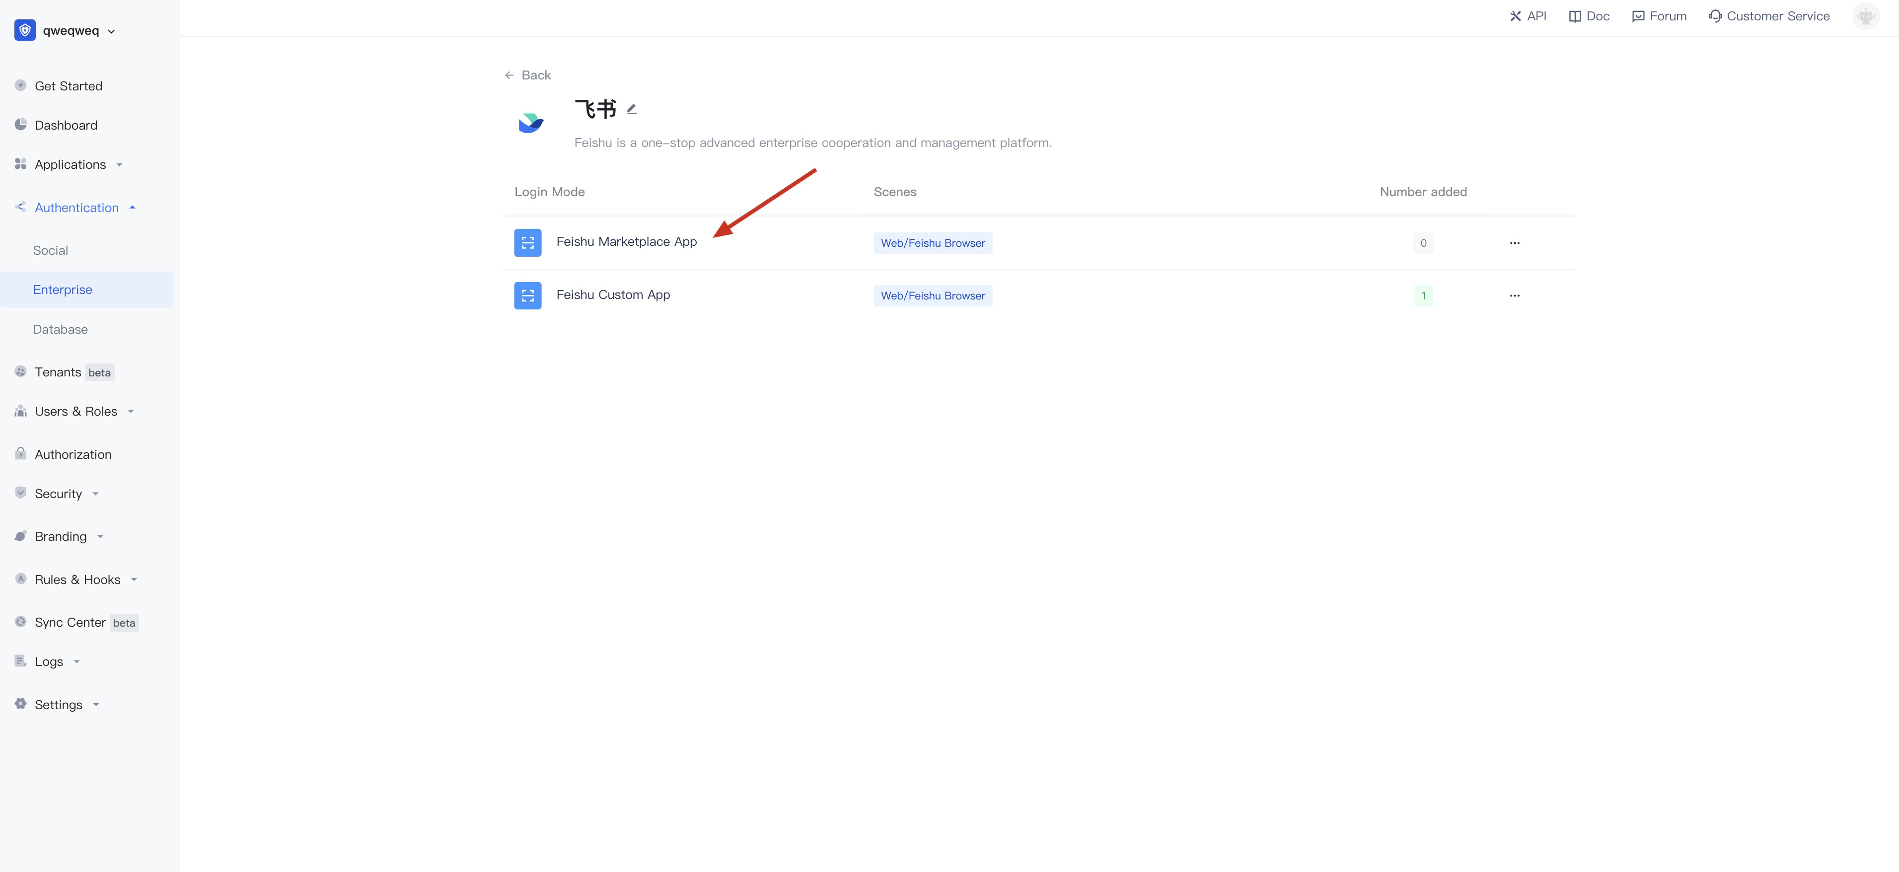This screenshot has width=1899, height=872.
Task: Select Social under Authentication
Action: click(x=50, y=251)
